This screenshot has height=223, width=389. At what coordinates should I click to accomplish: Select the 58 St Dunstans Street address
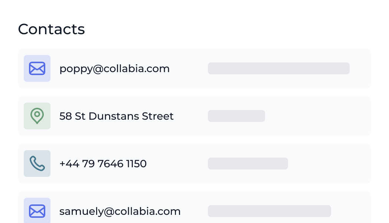[x=116, y=116]
